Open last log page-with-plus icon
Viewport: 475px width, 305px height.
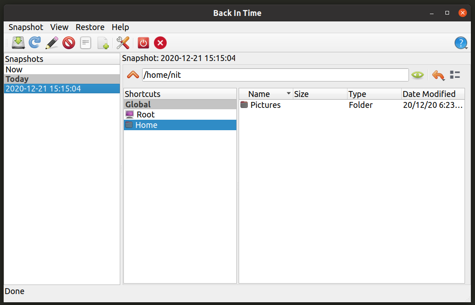103,43
